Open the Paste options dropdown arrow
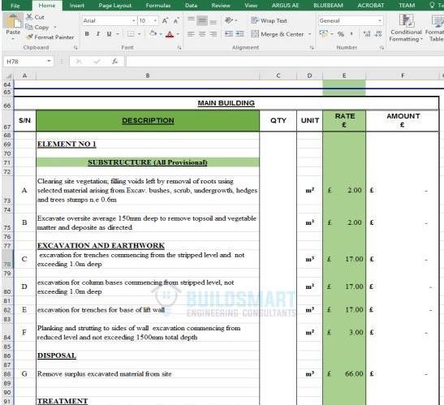The height and width of the screenshot is (405, 444). tap(13, 39)
